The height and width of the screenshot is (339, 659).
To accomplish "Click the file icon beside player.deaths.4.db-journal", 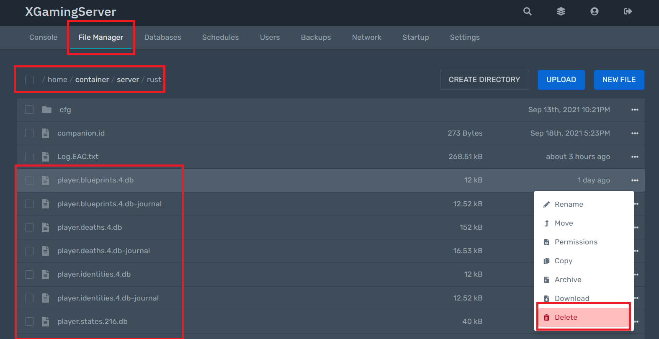I will click(46, 251).
